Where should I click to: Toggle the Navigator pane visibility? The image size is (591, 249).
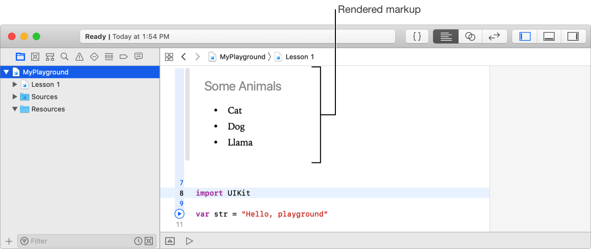pos(525,36)
